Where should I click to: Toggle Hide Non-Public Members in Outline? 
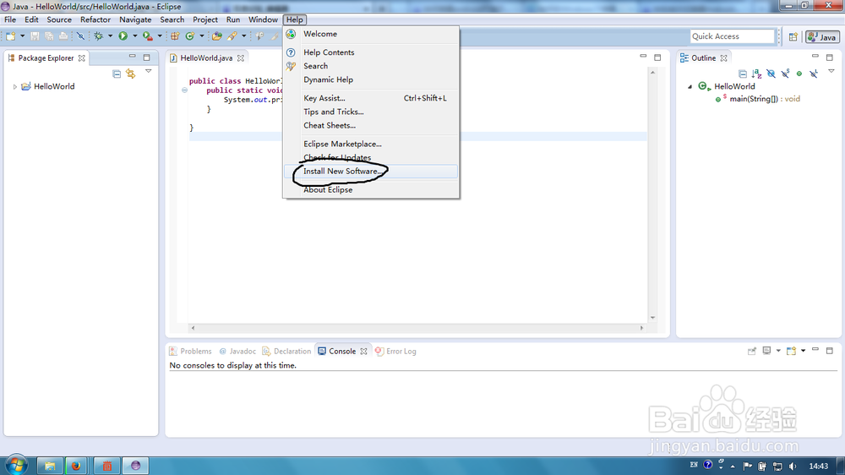point(799,74)
